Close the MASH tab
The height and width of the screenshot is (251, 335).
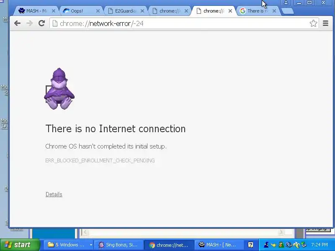click(54, 11)
